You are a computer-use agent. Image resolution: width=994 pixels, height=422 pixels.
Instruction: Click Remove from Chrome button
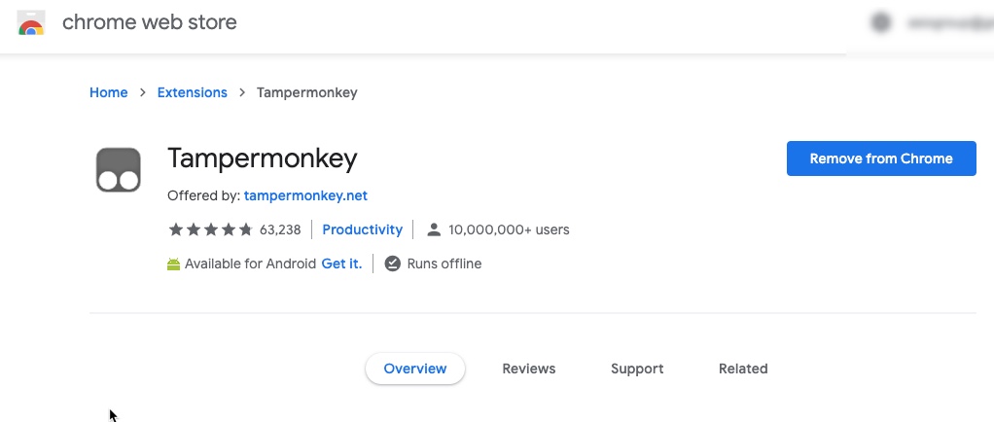point(881,158)
